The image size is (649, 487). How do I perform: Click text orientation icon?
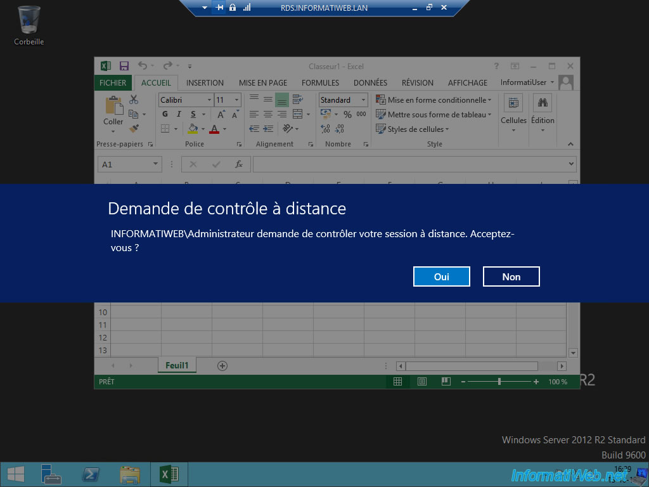288,129
